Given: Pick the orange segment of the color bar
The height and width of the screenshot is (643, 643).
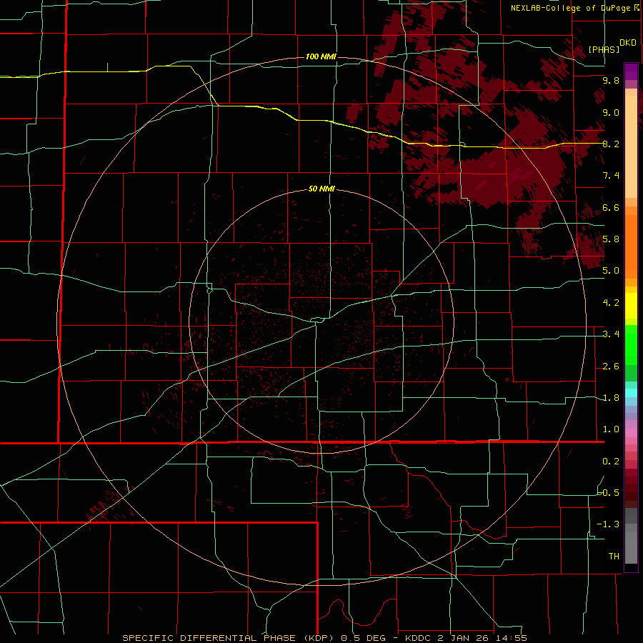Looking at the screenshot, I should [631, 246].
